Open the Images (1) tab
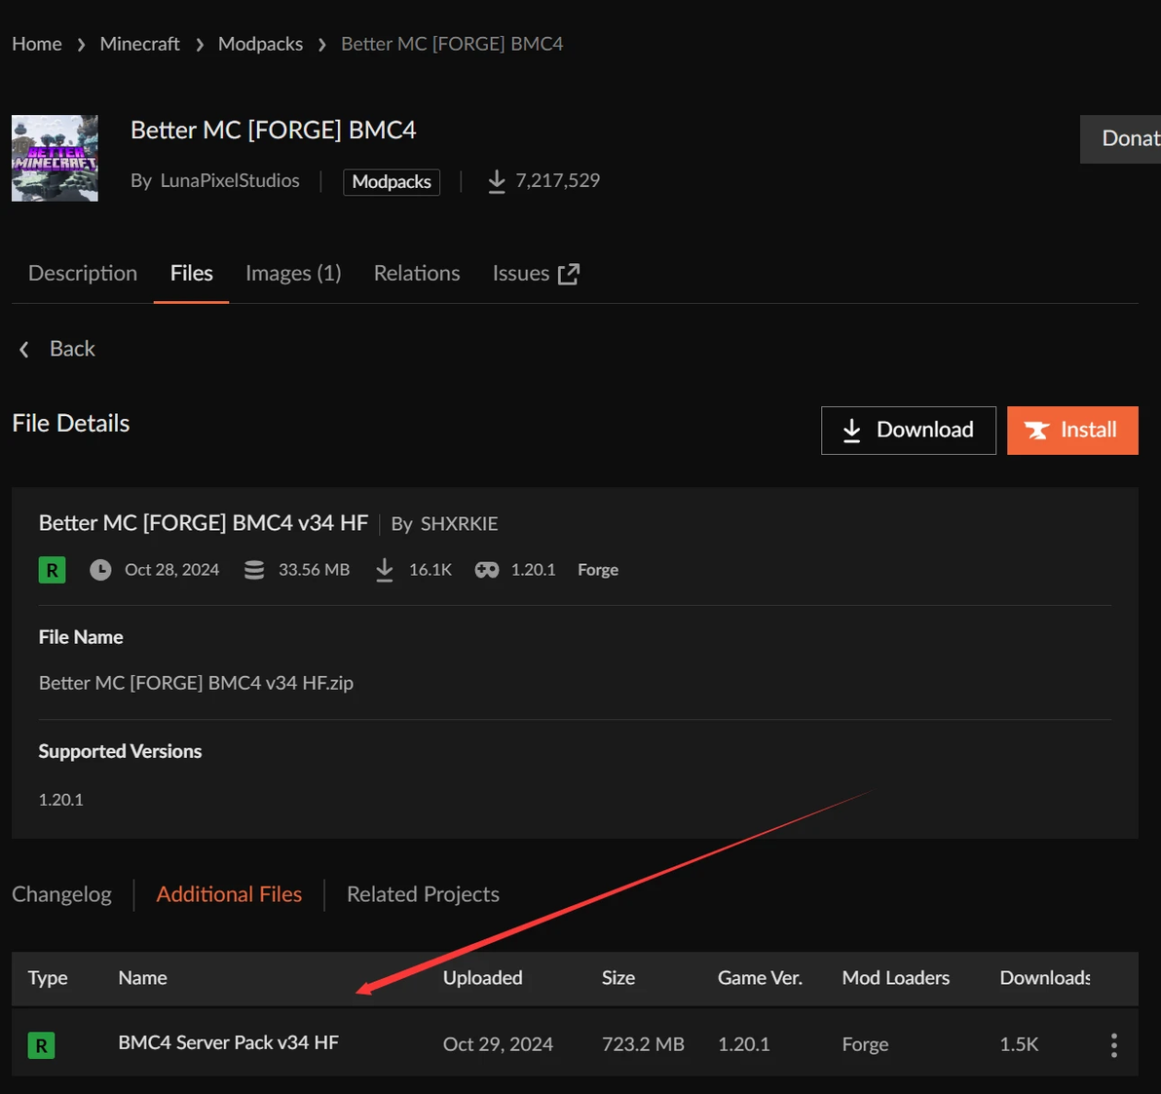Viewport: 1161px width, 1094px height. click(x=293, y=274)
